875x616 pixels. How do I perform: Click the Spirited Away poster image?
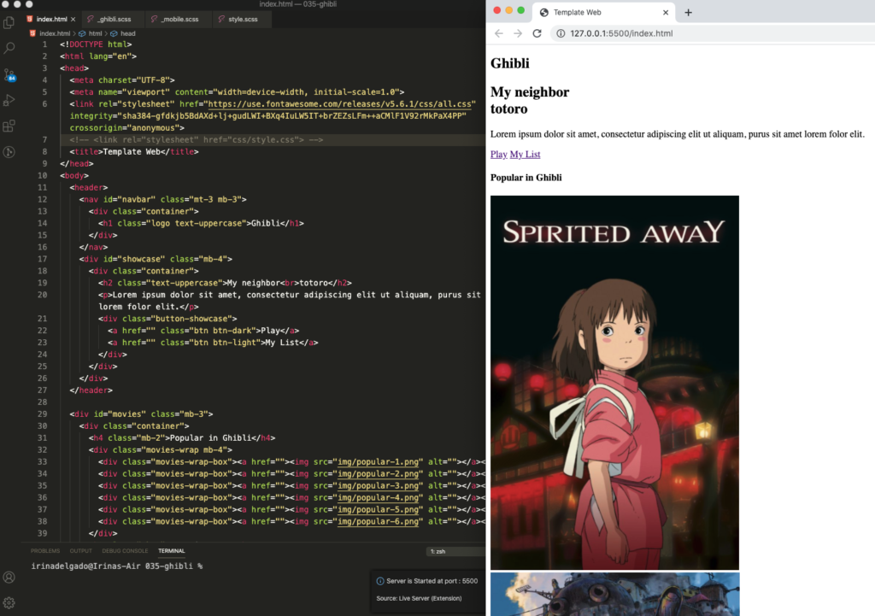pos(614,383)
